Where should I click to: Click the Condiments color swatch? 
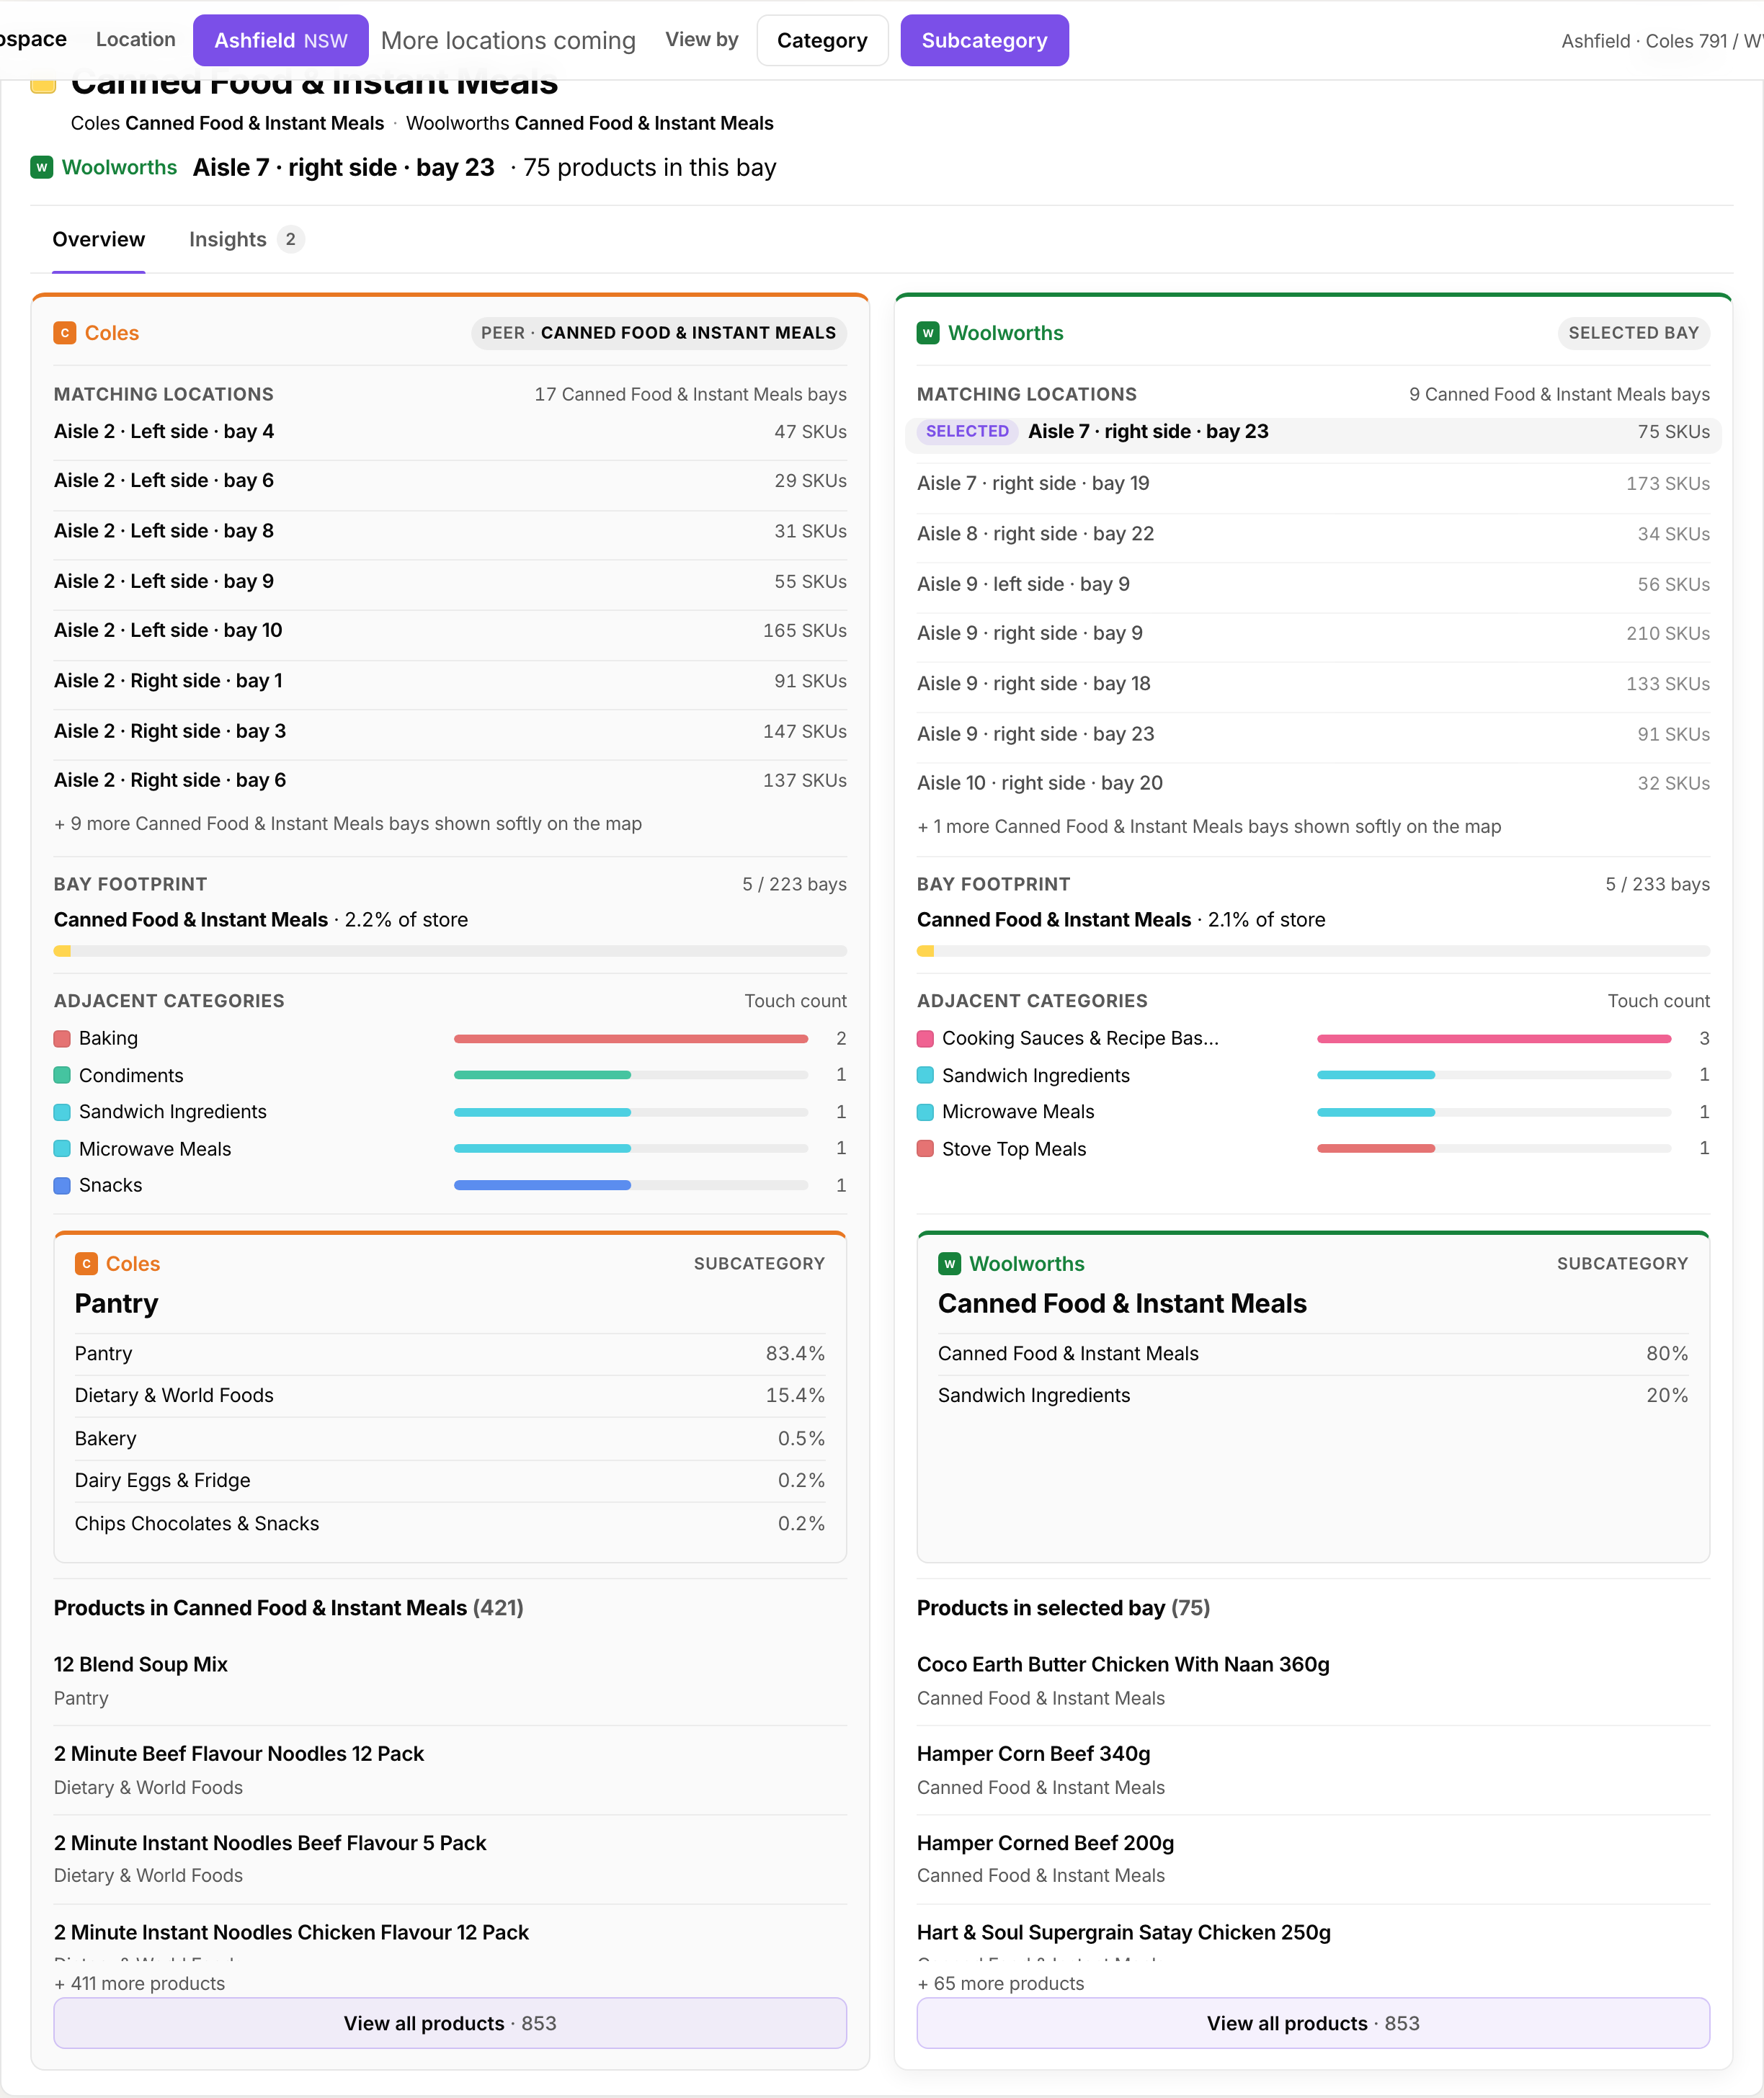(62, 1075)
